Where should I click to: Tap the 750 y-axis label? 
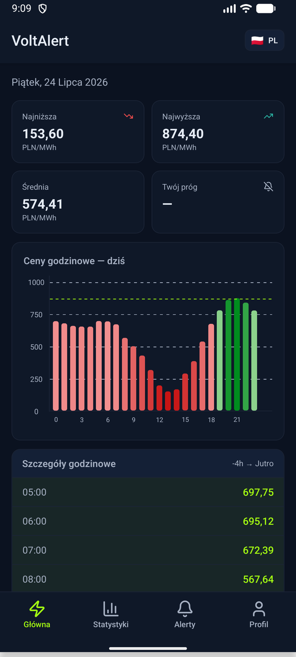[x=37, y=315]
